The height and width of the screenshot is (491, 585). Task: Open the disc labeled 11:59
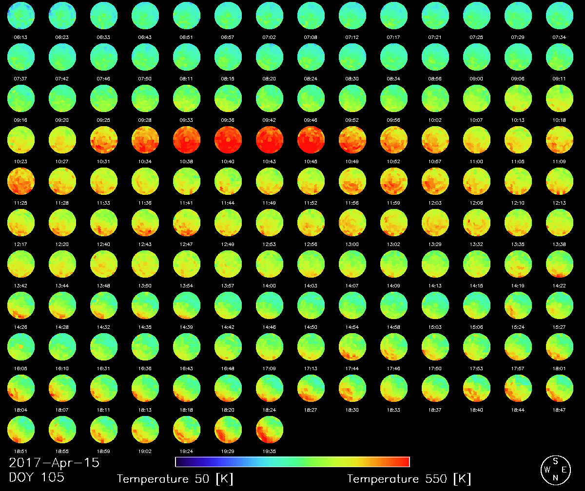394,181
